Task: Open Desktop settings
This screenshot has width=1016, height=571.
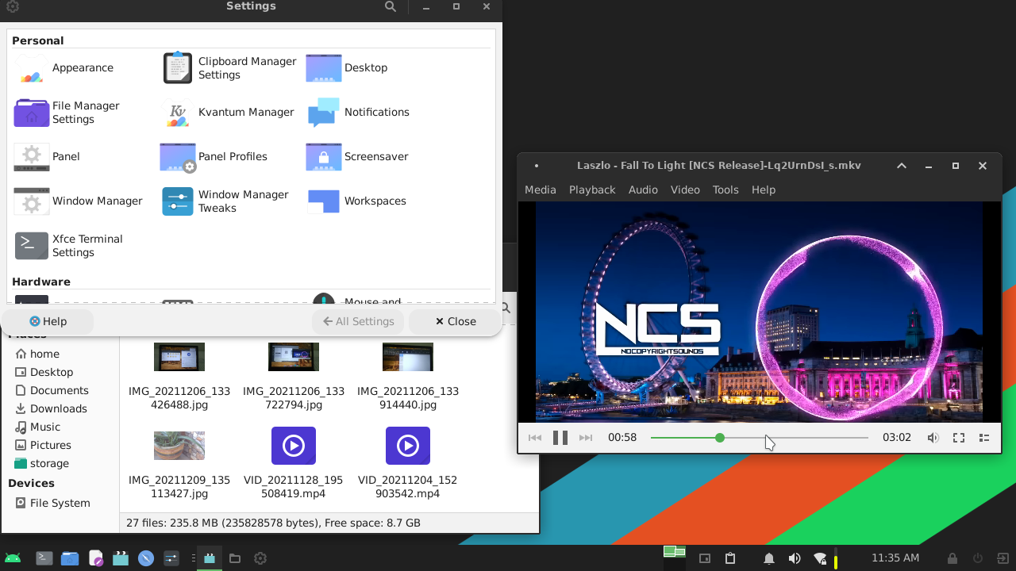Action: point(348,68)
